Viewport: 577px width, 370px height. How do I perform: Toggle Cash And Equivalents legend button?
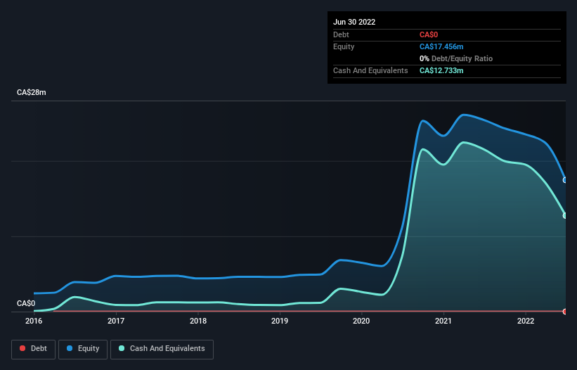pyautogui.click(x=162, y=349)
